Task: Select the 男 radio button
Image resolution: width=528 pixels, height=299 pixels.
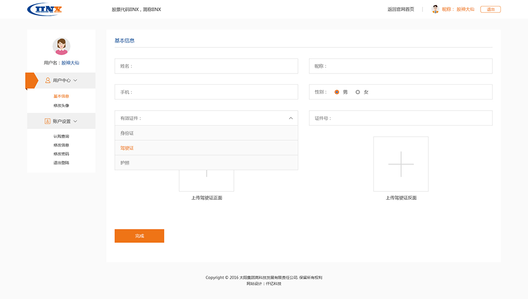Action: click(337, 92)
